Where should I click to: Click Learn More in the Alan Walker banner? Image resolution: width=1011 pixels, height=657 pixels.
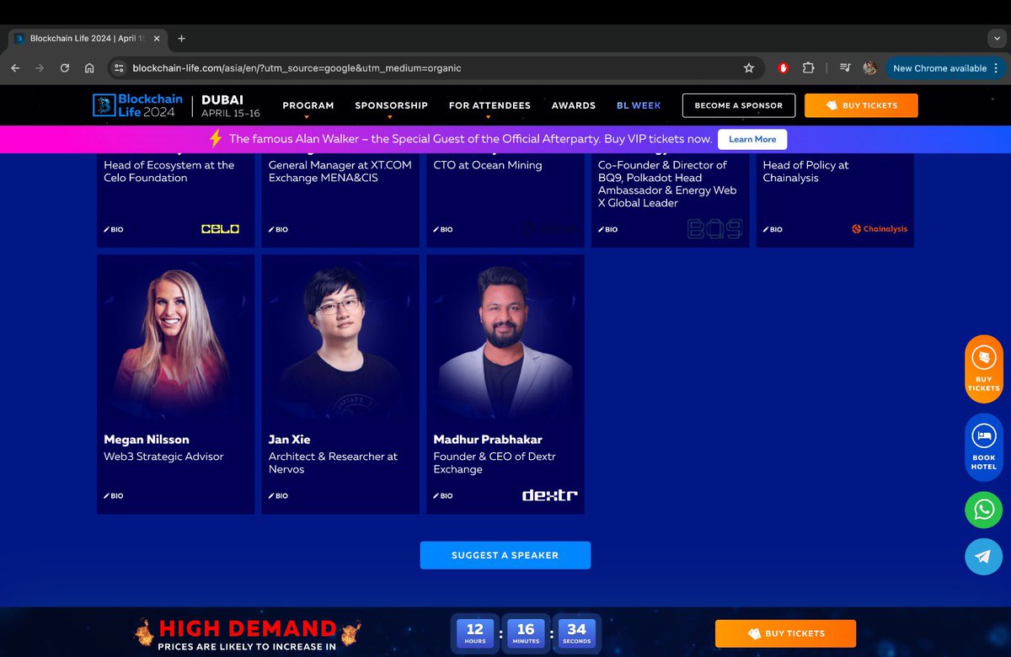pos(752,139)
